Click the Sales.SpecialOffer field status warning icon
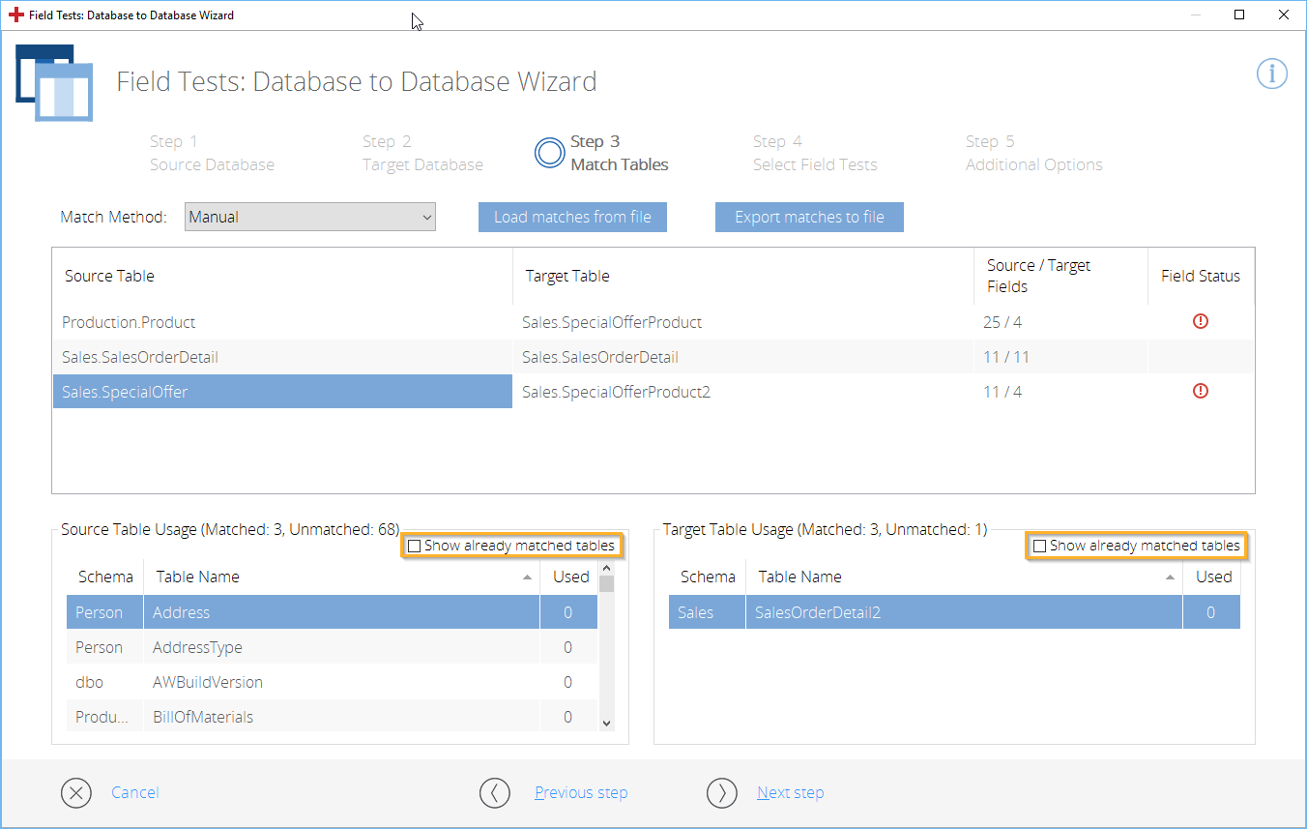 coord(1201,392)
